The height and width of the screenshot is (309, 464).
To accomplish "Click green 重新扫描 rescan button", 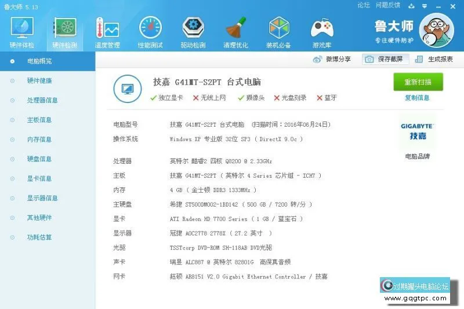I will click(418, 82).
